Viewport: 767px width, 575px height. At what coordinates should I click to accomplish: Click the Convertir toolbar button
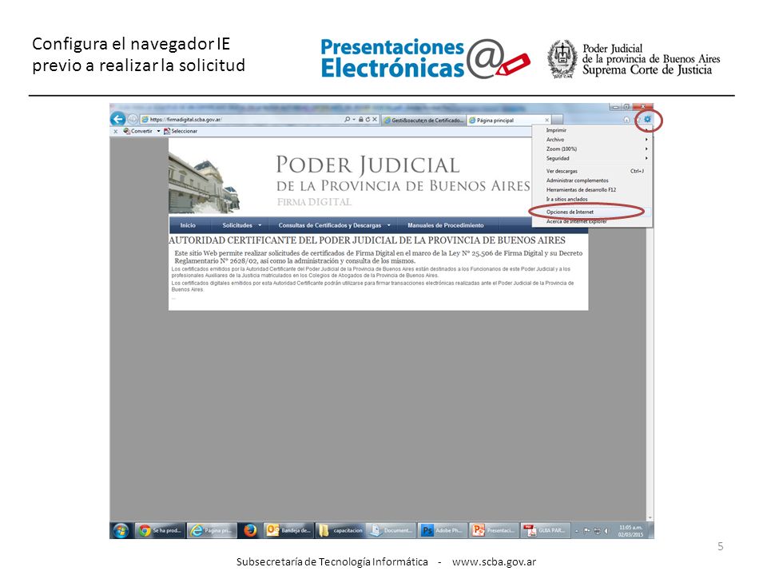coord(138,131)
